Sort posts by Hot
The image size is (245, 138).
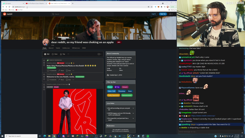(47, 54)
